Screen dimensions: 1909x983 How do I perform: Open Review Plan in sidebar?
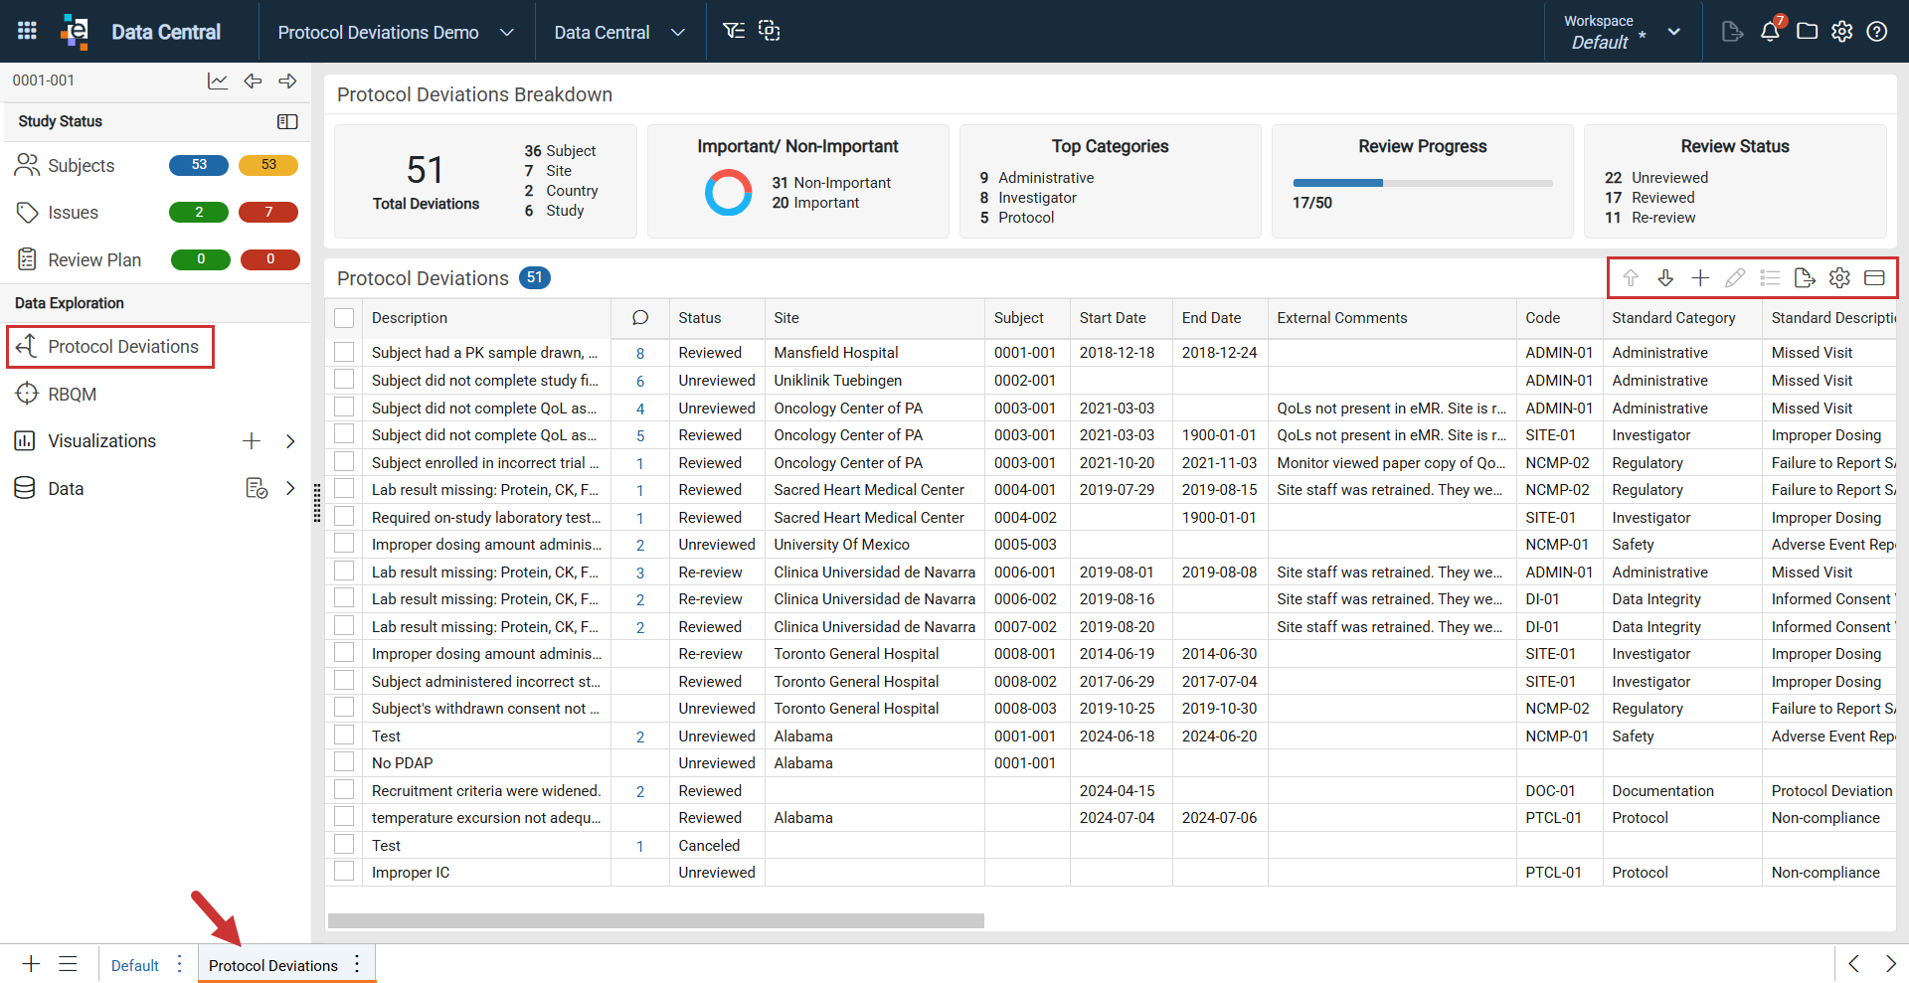click(x=94, y=260)
